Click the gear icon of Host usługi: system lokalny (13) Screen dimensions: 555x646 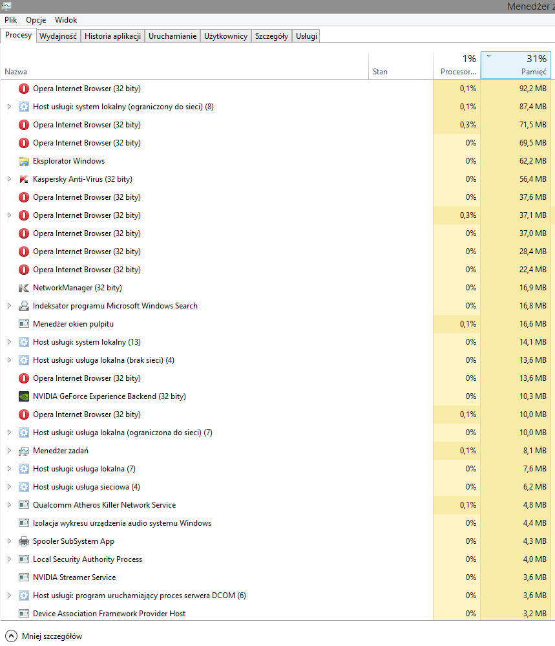24,342
